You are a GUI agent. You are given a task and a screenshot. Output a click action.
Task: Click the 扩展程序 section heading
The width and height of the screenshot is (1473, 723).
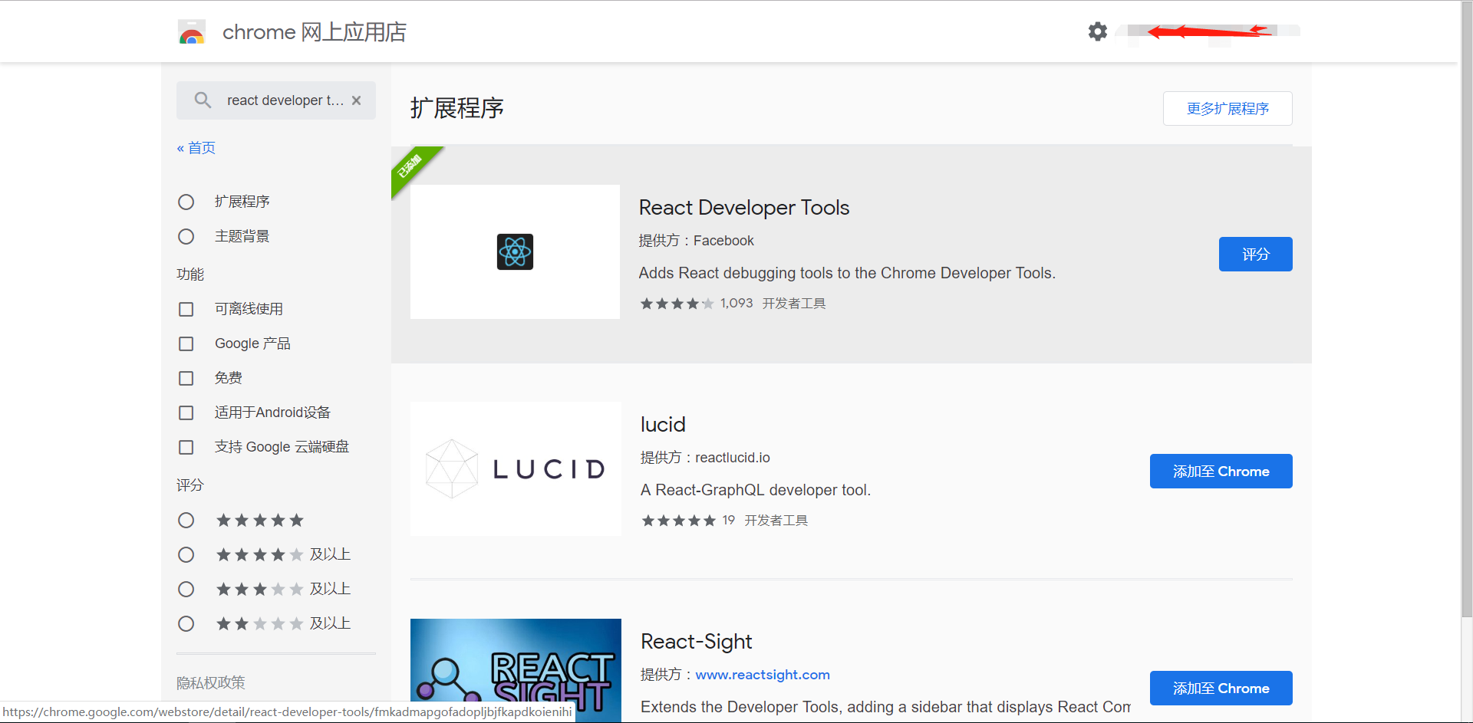coord(457,108)
